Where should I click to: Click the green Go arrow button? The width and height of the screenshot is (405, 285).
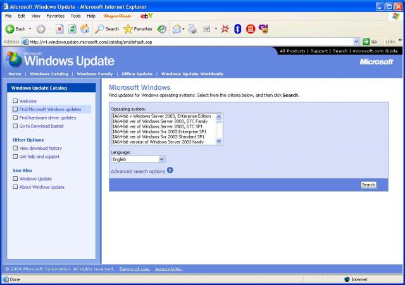coord(366,42)
